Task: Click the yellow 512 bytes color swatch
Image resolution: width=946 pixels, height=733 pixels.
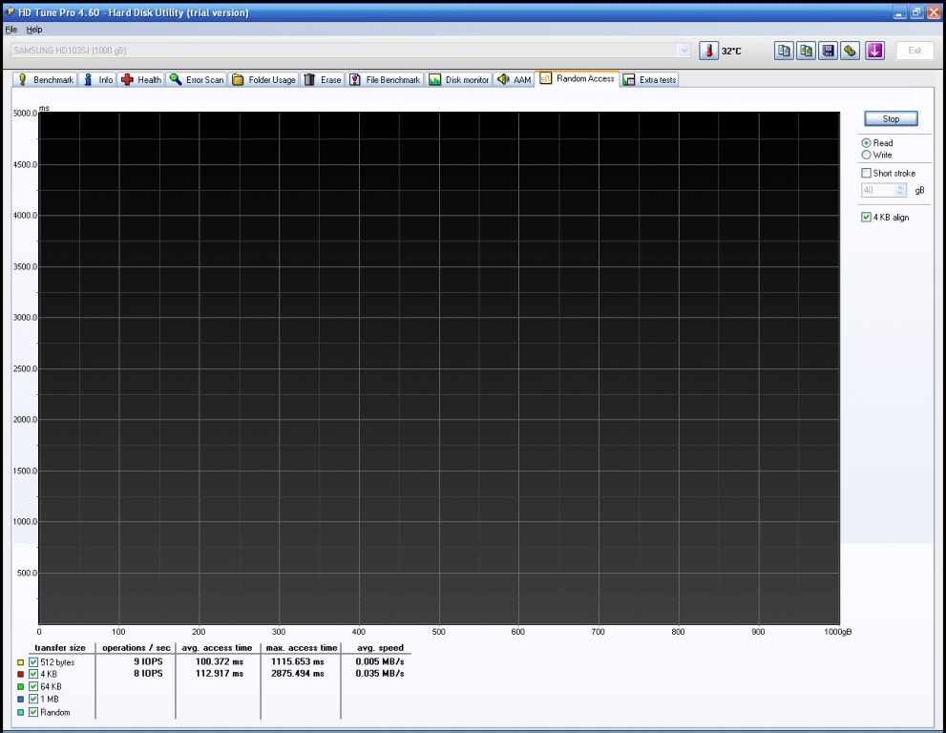Action: [x=20, y=662]
